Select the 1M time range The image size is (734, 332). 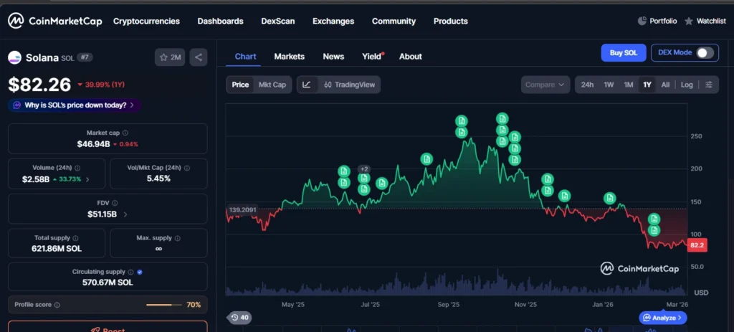[x=628, y=85]
